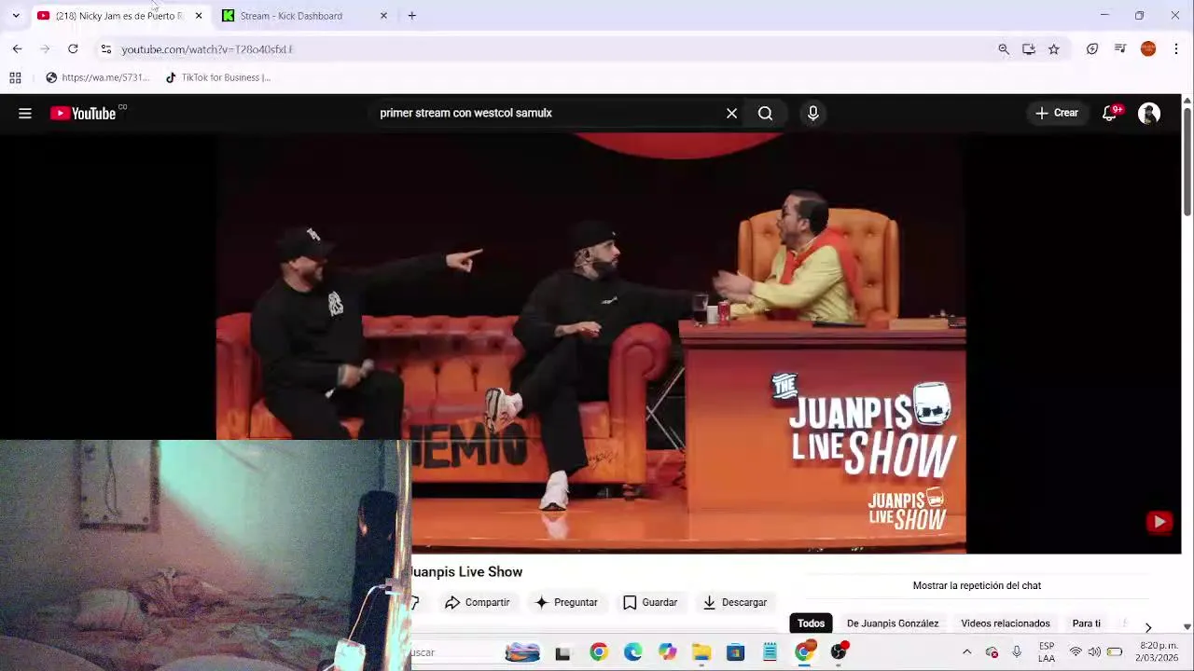The image size is (1194, 671).
Task: Open Microsoft Edge from the taskbar
Action: [x=633, y=652]
